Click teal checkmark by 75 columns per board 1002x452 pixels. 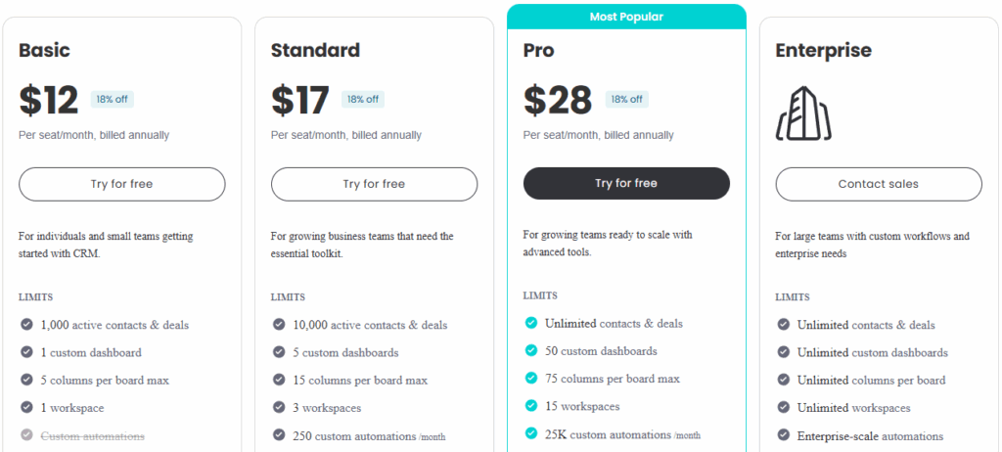[x=531, y=379]
